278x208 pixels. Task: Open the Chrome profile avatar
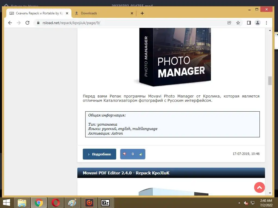[258, 23]
